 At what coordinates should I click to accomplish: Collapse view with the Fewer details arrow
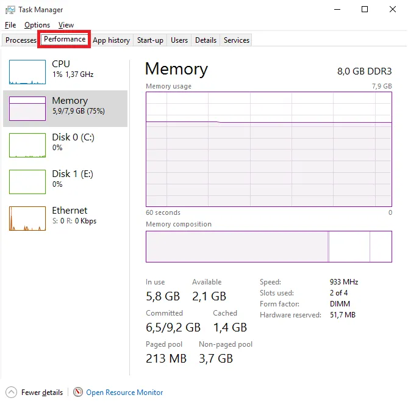(x=11, y=393)
